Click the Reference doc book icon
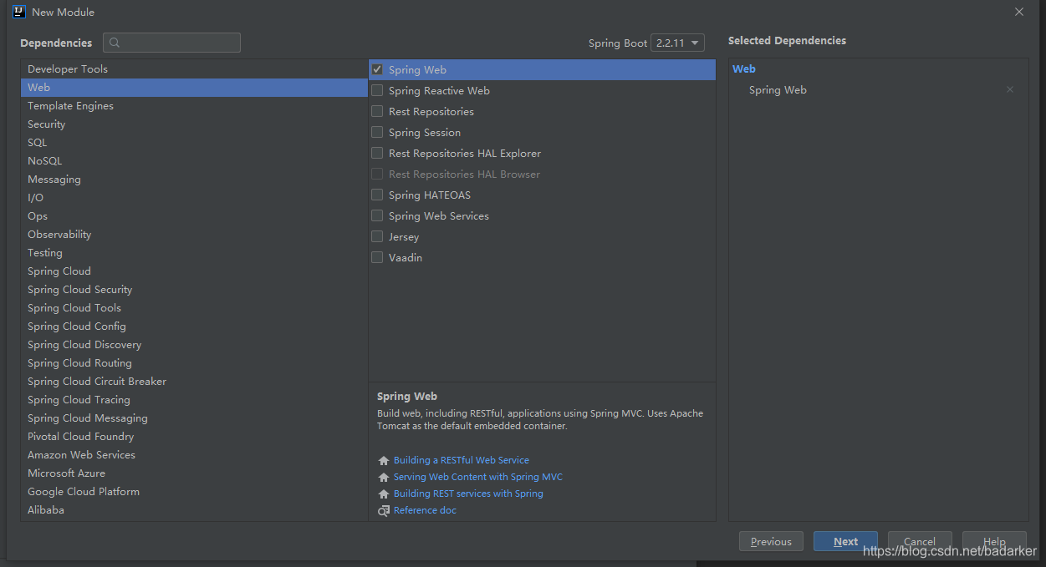 click(x=384, y=510)
